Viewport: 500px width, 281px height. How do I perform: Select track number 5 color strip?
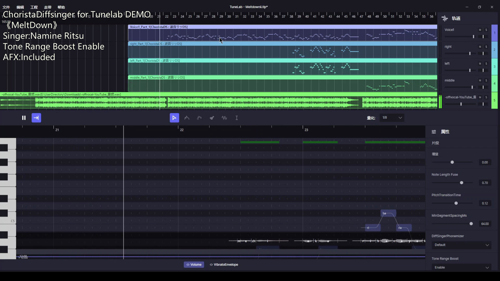coord(494,100)
